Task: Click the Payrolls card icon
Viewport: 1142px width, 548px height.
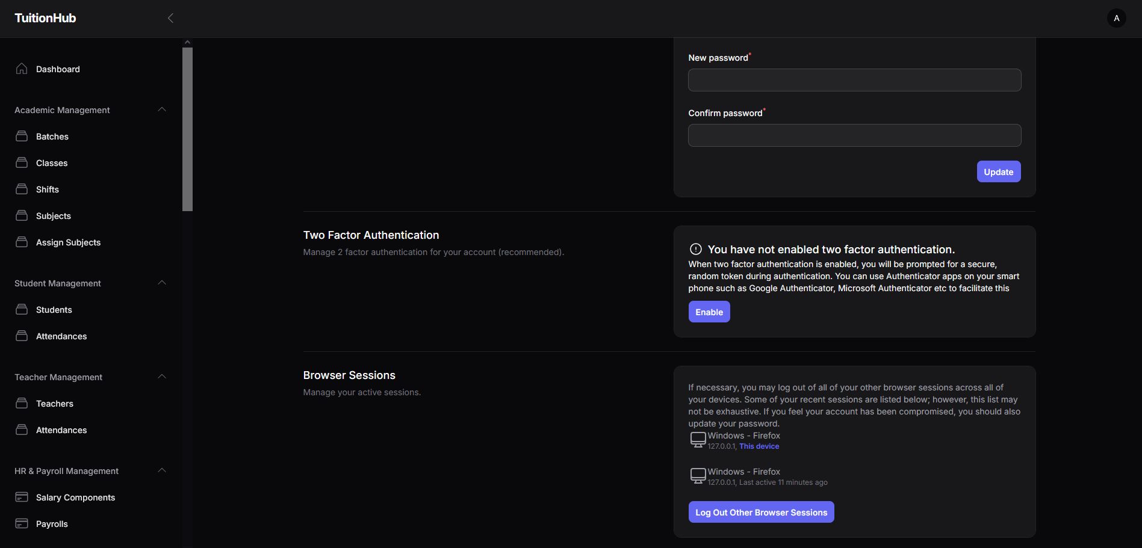Action: pos(22,524)
